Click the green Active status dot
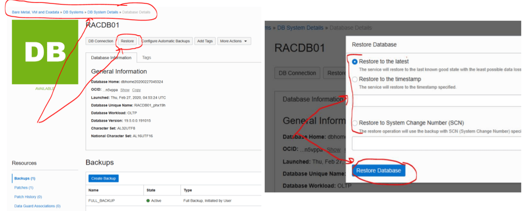 (x=148, y=200)
